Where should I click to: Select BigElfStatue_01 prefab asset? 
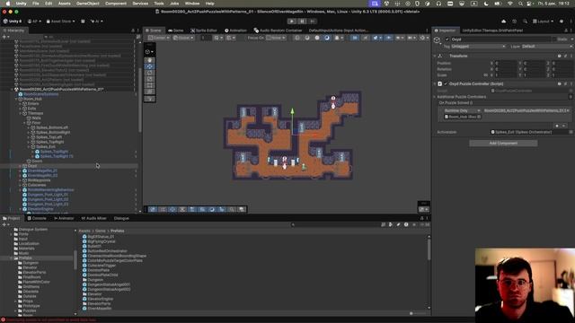pyautogui.click(x=101, y=237)
